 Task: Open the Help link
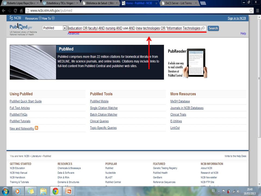243,33
